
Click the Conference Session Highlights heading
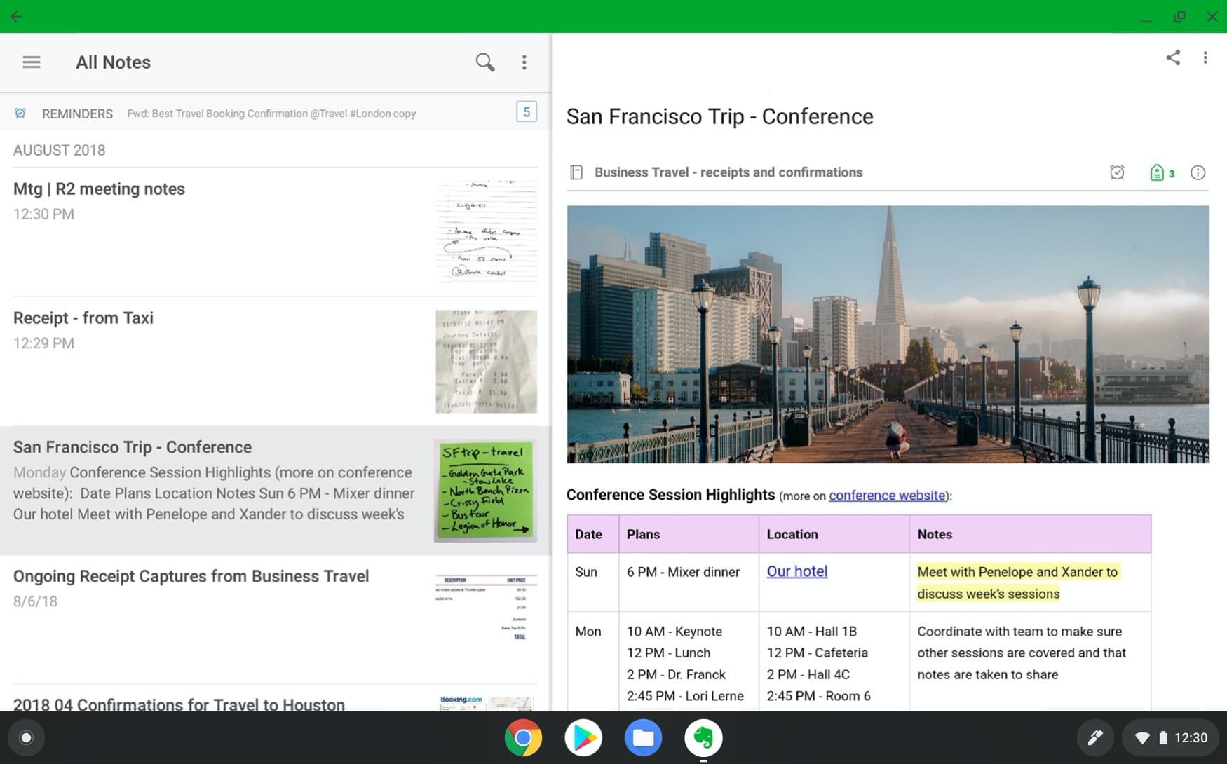pos(670,495)
